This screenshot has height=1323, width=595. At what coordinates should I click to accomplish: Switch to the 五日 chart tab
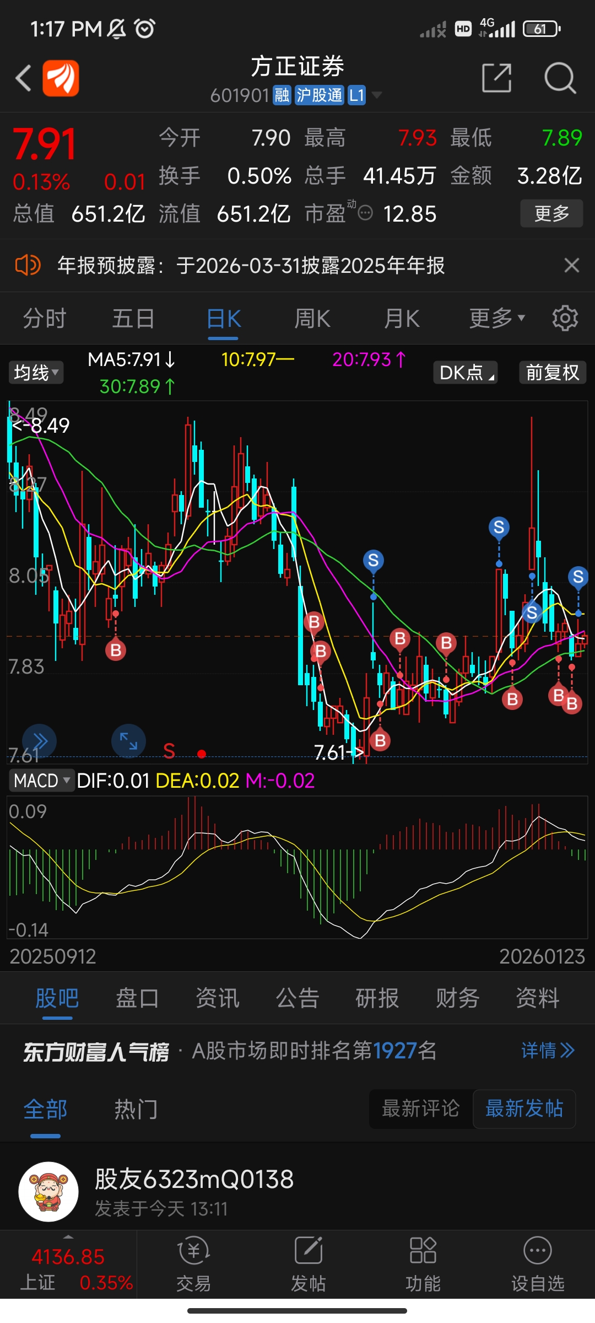tap(134, 318)
